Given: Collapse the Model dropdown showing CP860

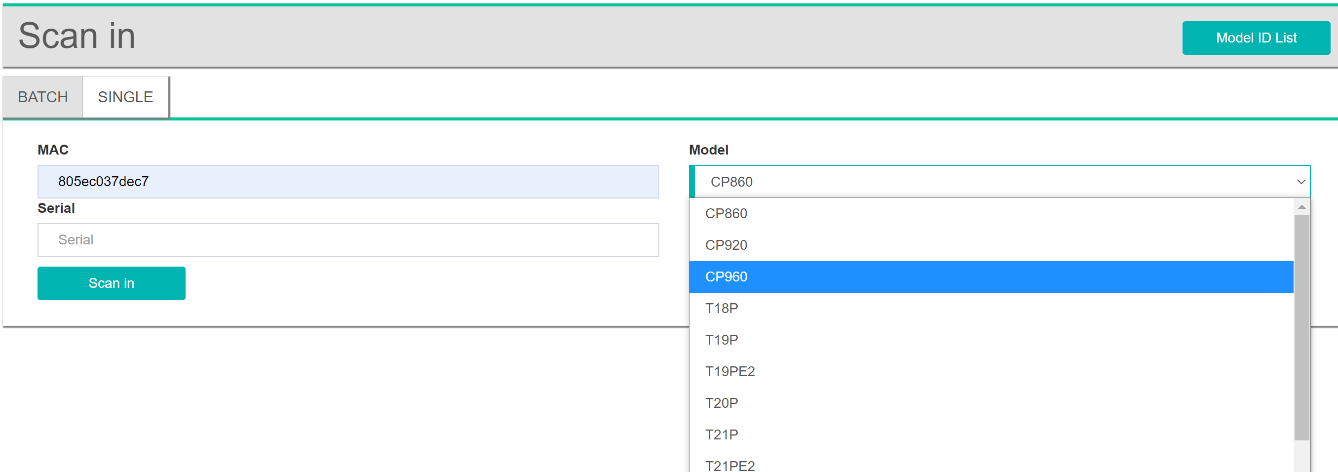Looking at the screenshot, I should click(999, 182).
